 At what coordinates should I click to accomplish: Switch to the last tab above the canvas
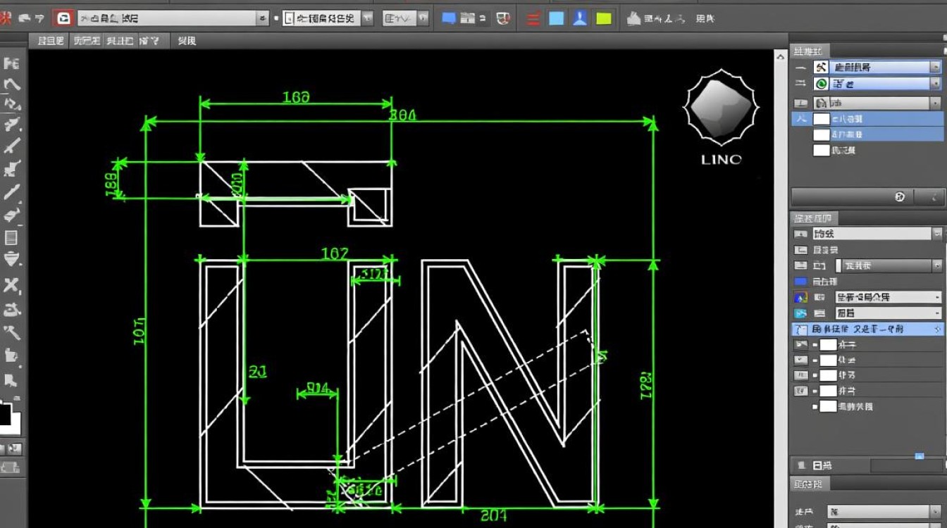[x=187, y=41]
